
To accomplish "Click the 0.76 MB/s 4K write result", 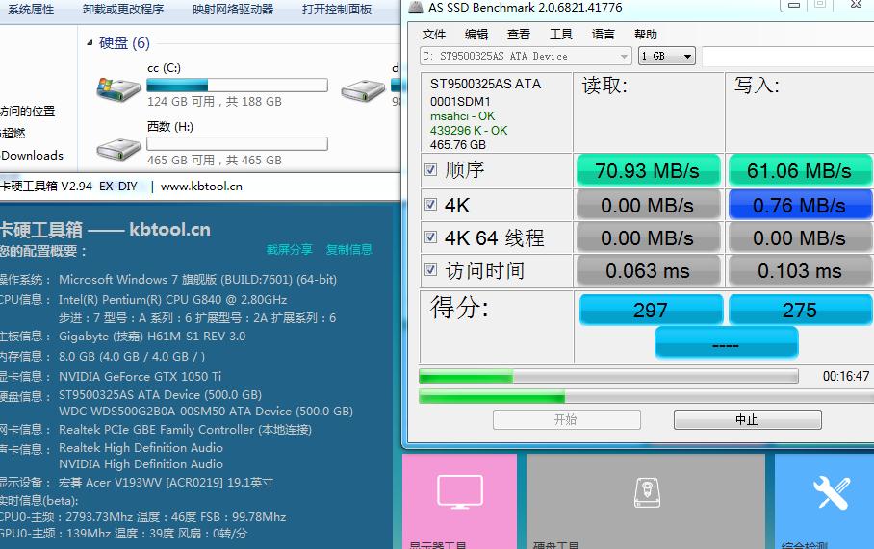I will point(800,205).
